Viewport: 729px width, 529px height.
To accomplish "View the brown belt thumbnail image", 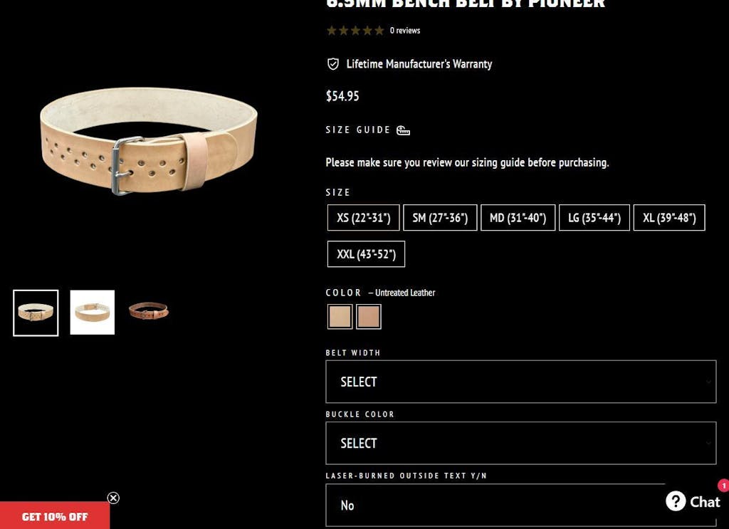I will 149,310.
